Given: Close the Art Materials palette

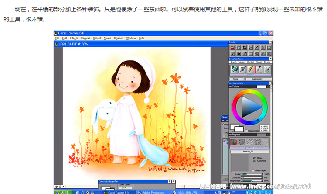Looking at the screenshot, I should click(271, 83).
